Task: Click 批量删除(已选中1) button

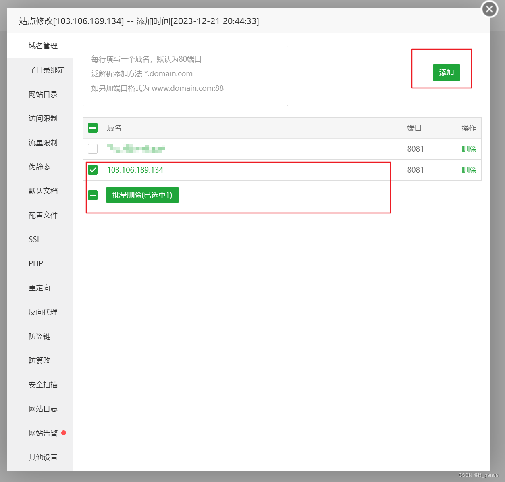Action: pyautogui.click(x=142, y=195)
